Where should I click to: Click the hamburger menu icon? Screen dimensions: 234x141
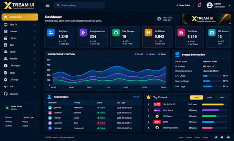[x=47, y=6]
